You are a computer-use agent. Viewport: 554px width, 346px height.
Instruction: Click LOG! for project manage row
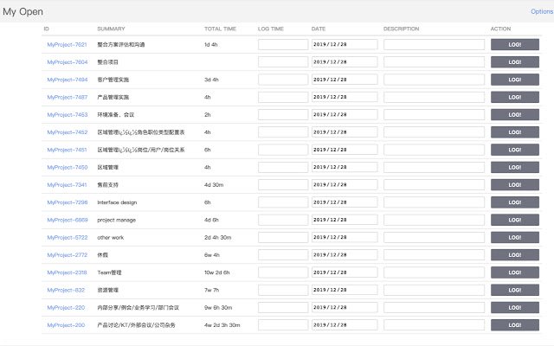click(515, 220)
